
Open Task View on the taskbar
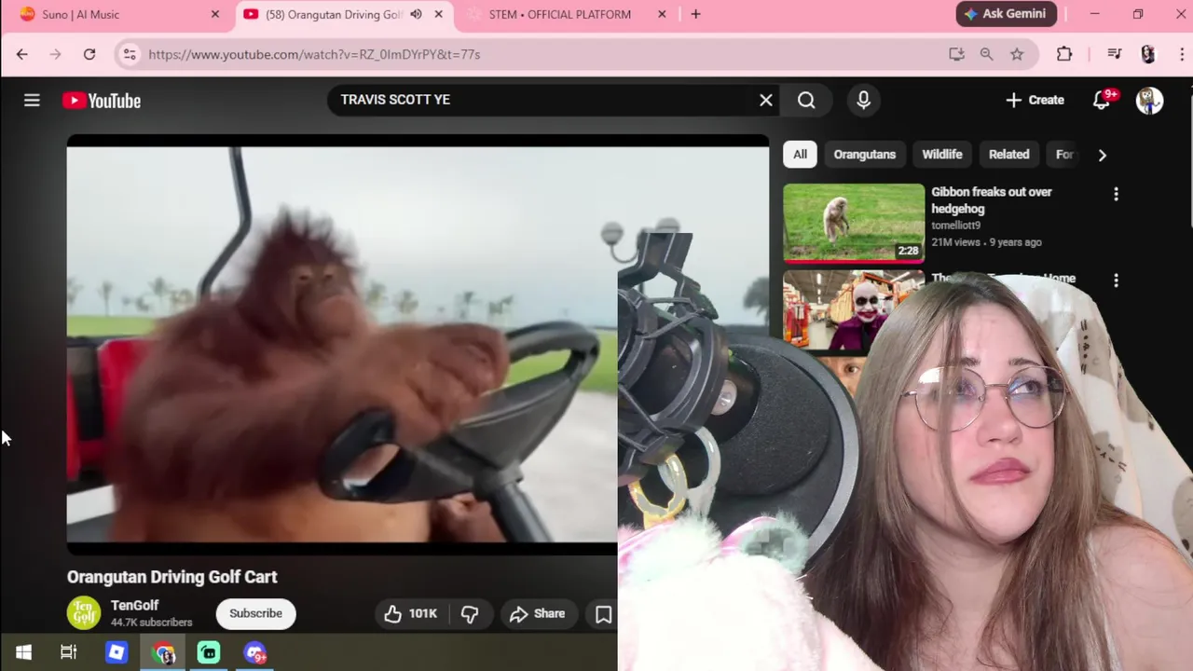[69, 652]
